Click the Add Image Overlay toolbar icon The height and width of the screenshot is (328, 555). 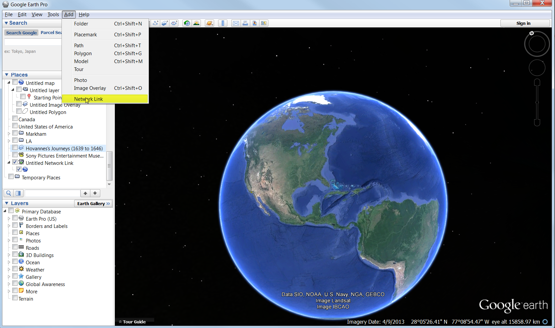[x=165, y=23]
